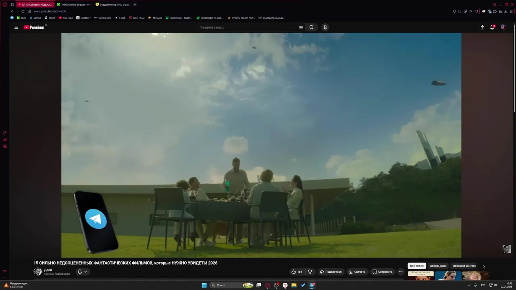This screenshot has width=516, height=290.
Task: Switch to Уведомление ФНС tab
Action: point(112,4)
